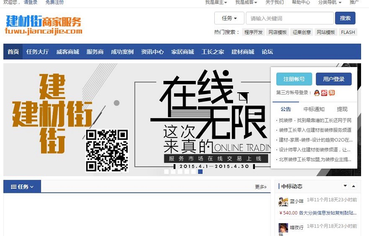
Task: Select the first banner carousel indicator
Action: tap(166, 171)
